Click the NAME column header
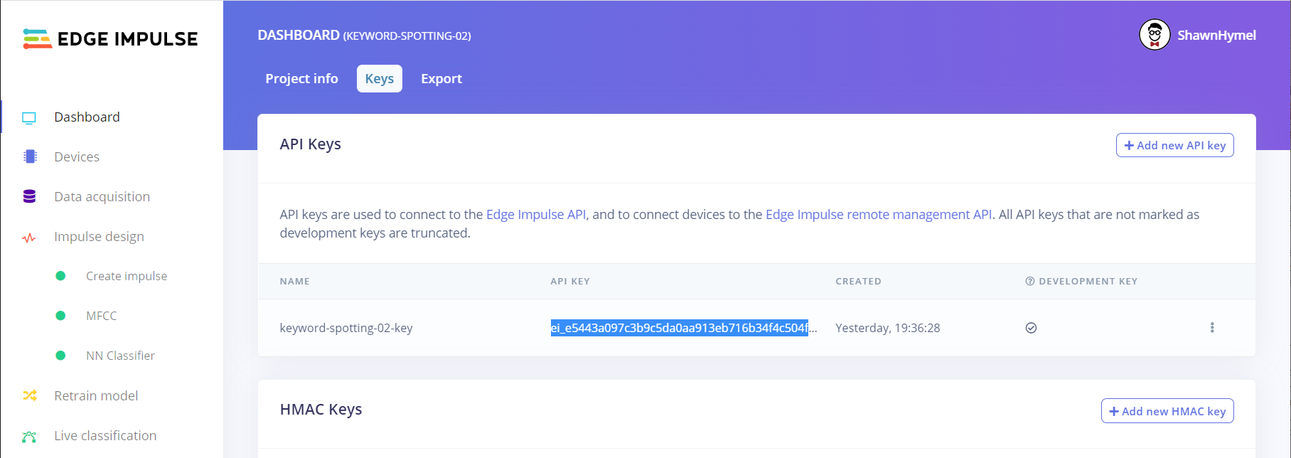The height and width of the screenshot is (458, 1291). (294, 281)
